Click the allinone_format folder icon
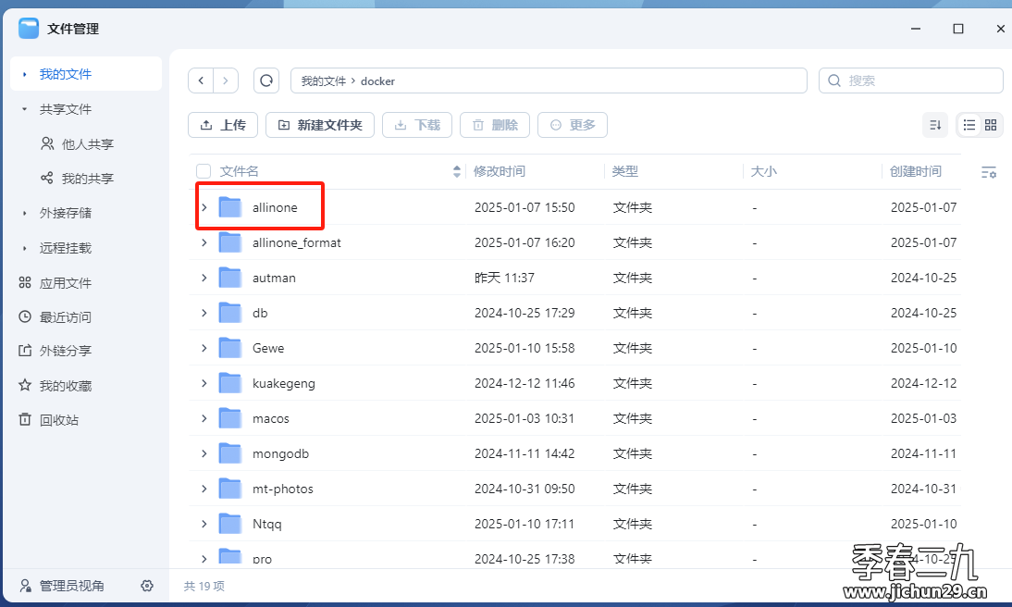Screen dimensions: 1012x607 coord(229,242)
